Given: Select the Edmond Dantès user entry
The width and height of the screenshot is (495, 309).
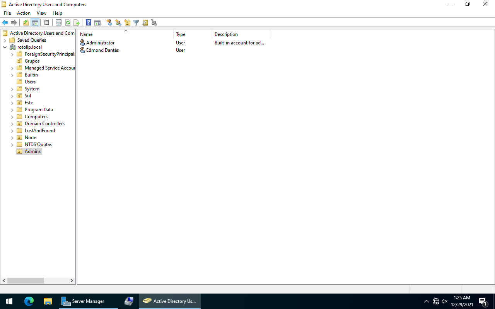Looking at the screenshot, I should tap(102, 50).
